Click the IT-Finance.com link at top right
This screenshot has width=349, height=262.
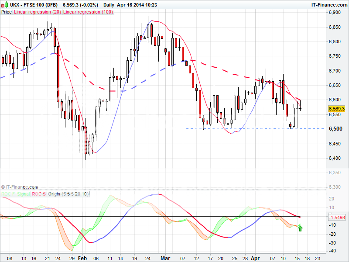coord(328,5)
